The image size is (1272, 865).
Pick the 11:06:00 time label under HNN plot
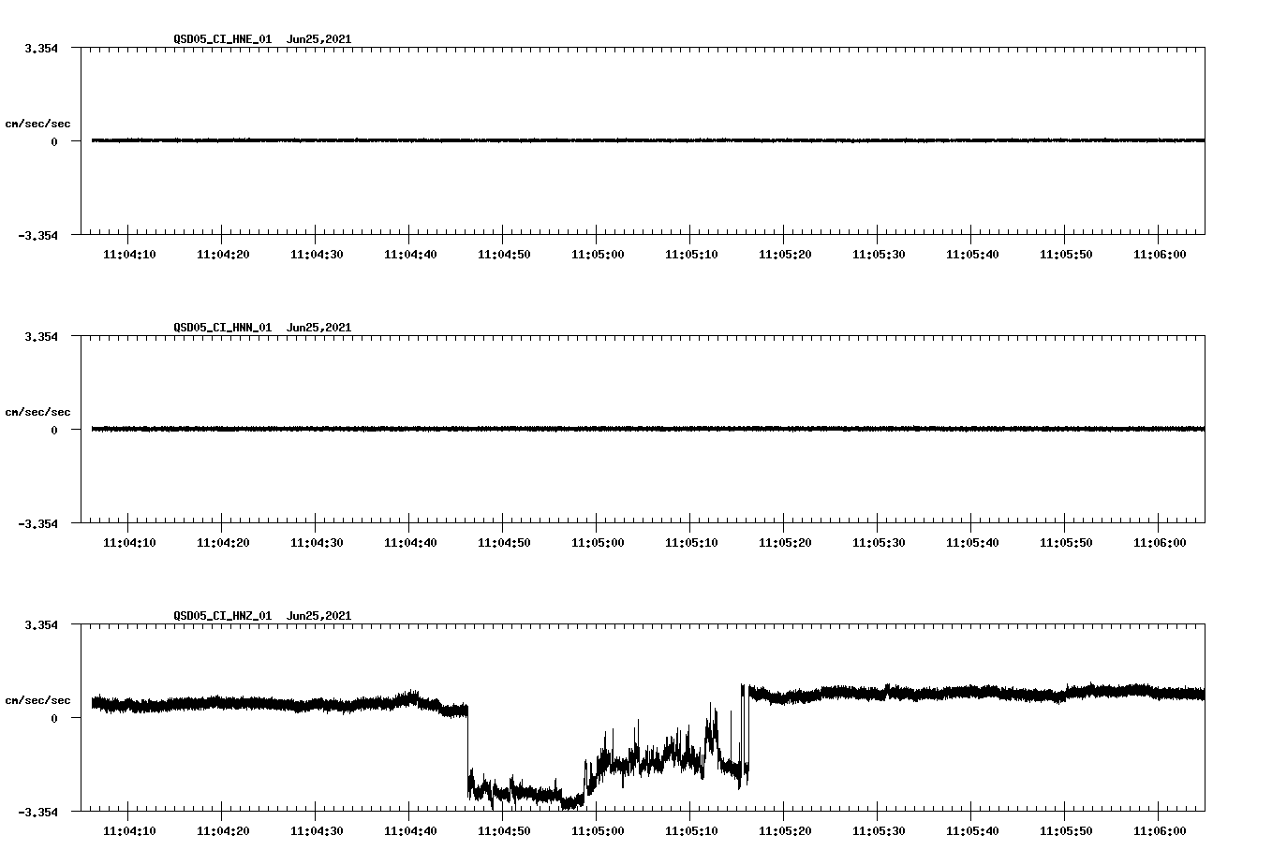point(1160,543)
